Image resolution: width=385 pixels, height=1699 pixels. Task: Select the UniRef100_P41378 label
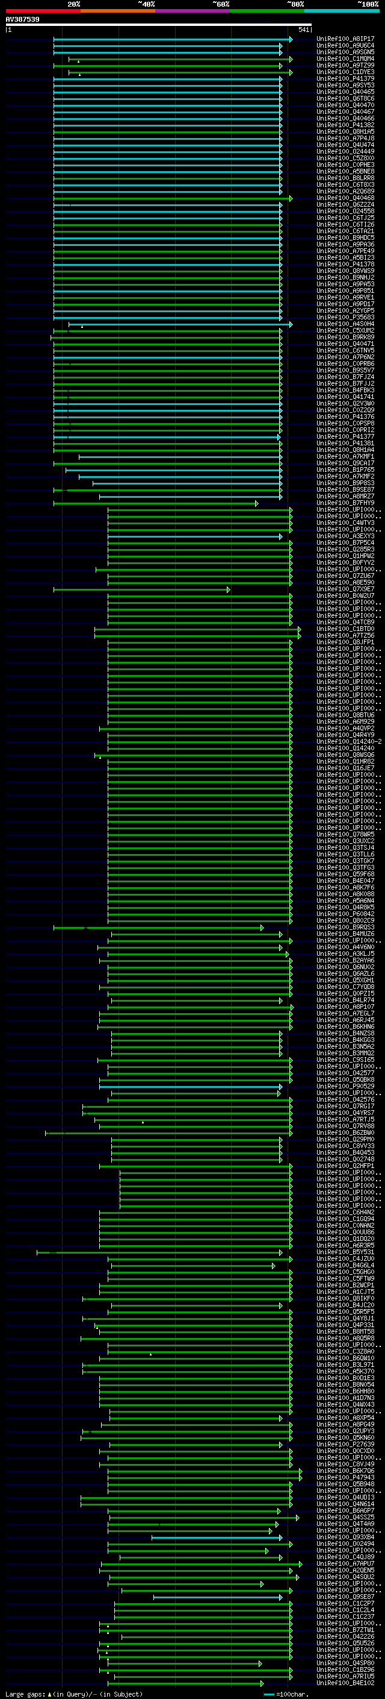[x=345, y=264]
